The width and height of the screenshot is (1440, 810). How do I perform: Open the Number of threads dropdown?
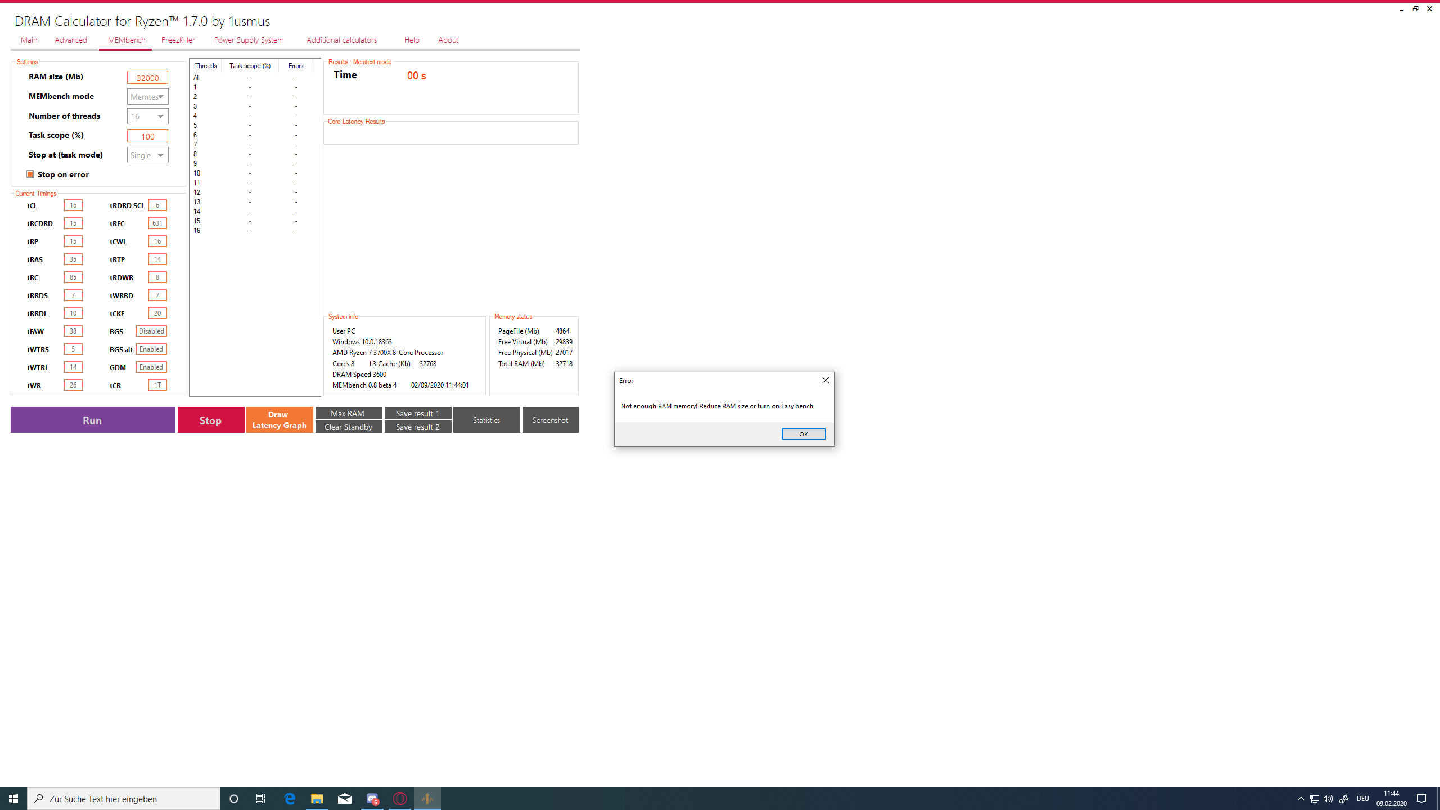click(x=147, y=116)
